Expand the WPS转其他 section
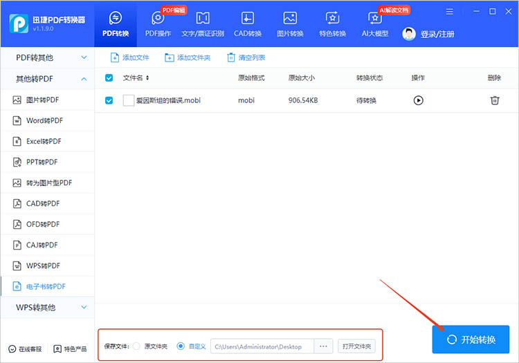519x363 pixels. point(48,308)
